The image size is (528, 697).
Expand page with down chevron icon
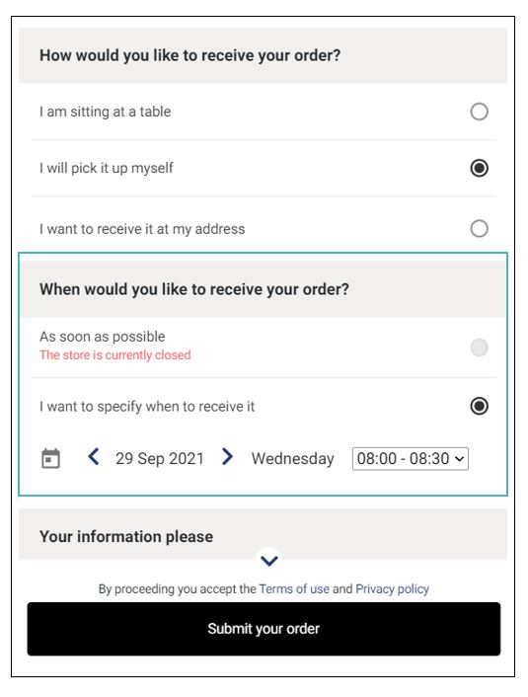[x=269, y=561]
